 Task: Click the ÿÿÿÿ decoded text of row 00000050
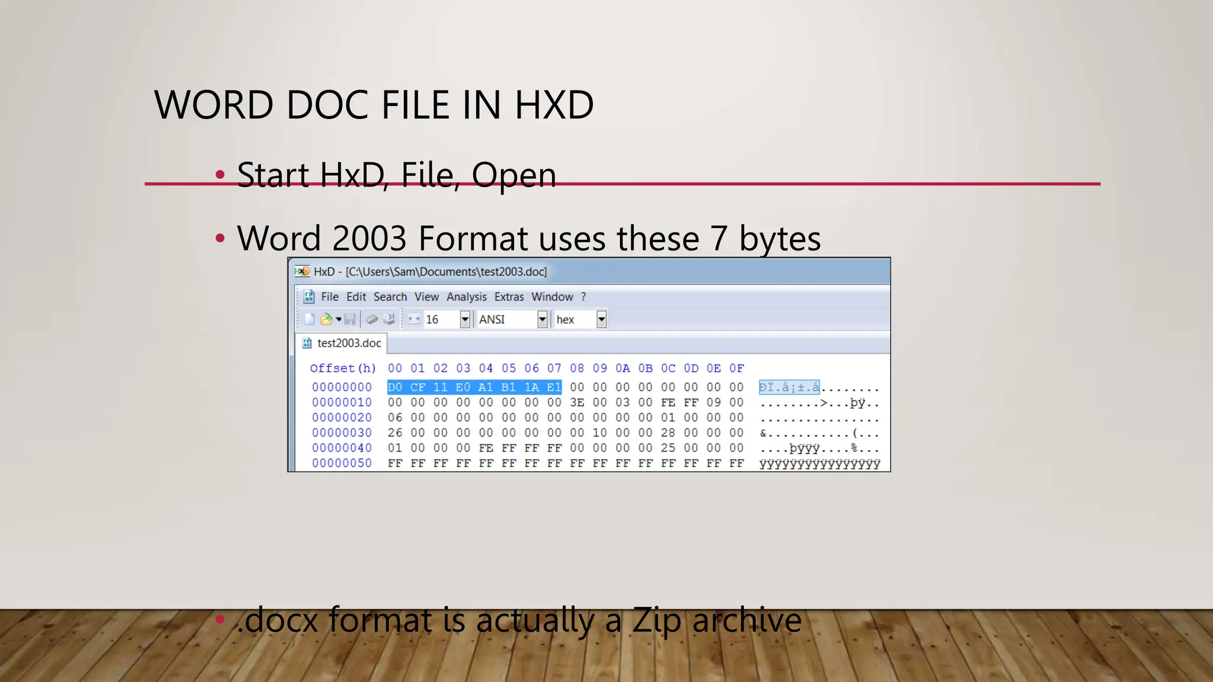[820, 464]
